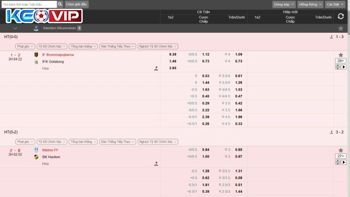The height and width of the screenshot is (197, 350).
Task: Star the Malmo FF match
Action: [341, 150]
